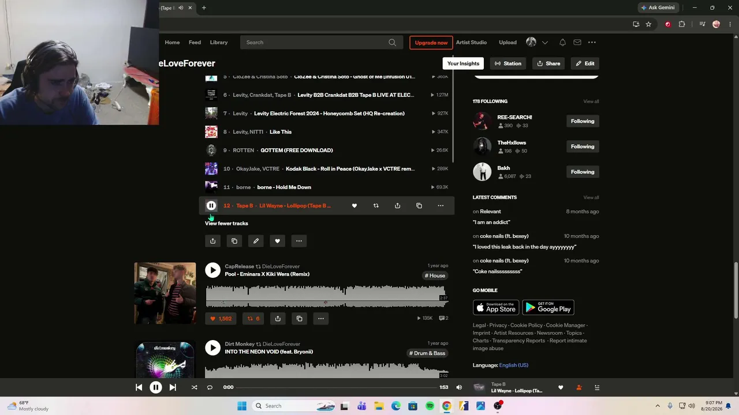
Task: Open Spotify from the Windows taskbar
Action: point(430,406)
